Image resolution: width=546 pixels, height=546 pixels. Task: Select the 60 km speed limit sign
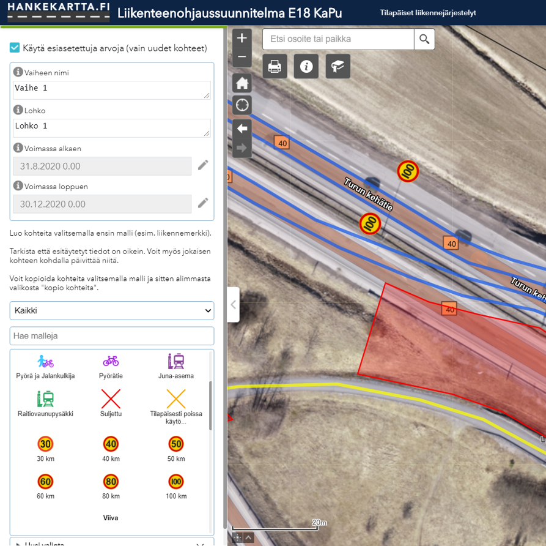click(46, 486)
